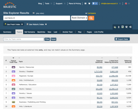Select the Topics tab
Image resolution: width=138 pixels, height=109 pixels.
(19, 32)
